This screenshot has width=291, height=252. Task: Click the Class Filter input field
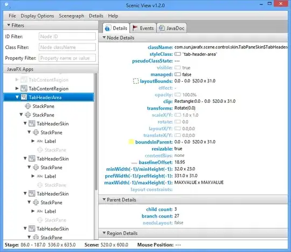point(67,47)
